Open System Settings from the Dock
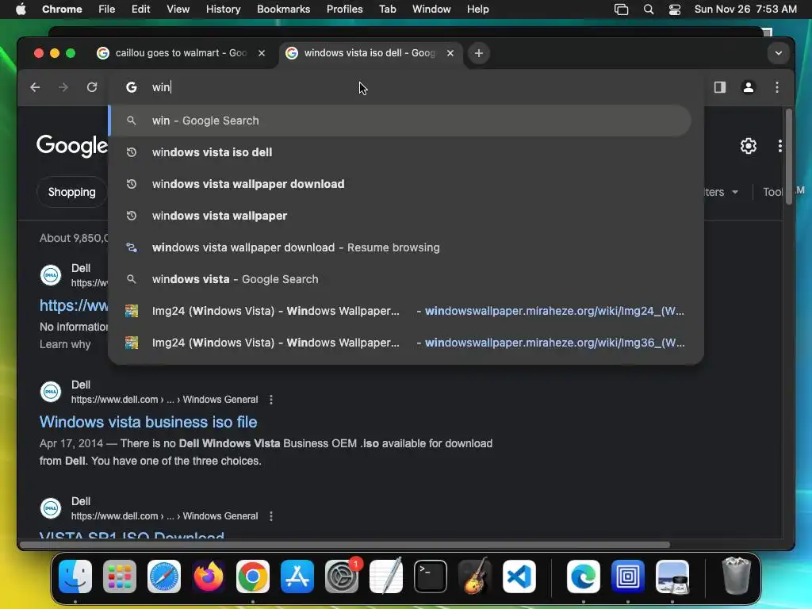 tap(342, 576)
